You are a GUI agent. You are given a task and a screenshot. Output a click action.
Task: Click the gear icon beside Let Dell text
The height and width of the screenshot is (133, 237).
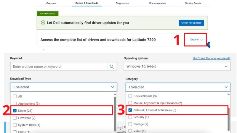43,23
